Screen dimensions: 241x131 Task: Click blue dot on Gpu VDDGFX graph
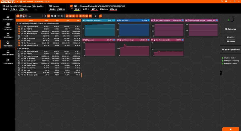pos(148,20)
